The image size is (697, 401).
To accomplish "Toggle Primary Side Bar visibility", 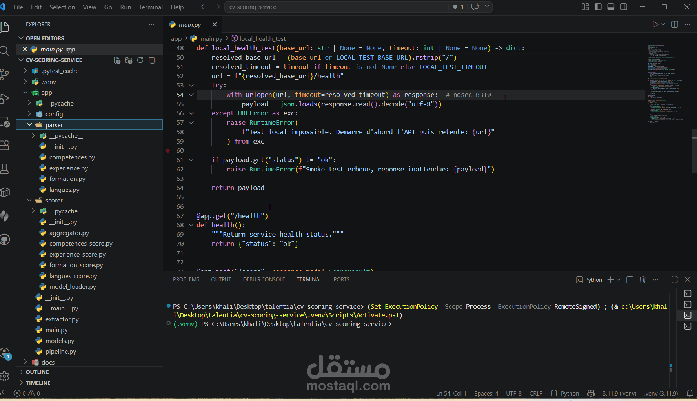I will (x=598, y=7).
